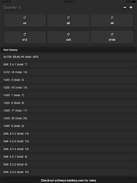The image size is (137, 183).
Task: Tap the 1d20 total 3 roll entry
Action: (68, 80)
